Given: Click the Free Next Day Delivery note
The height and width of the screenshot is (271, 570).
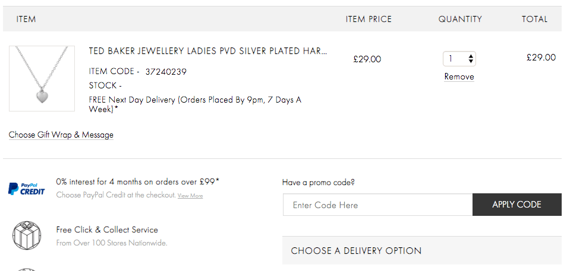Looking at the screenshot, I should click(x=195, y=104).
